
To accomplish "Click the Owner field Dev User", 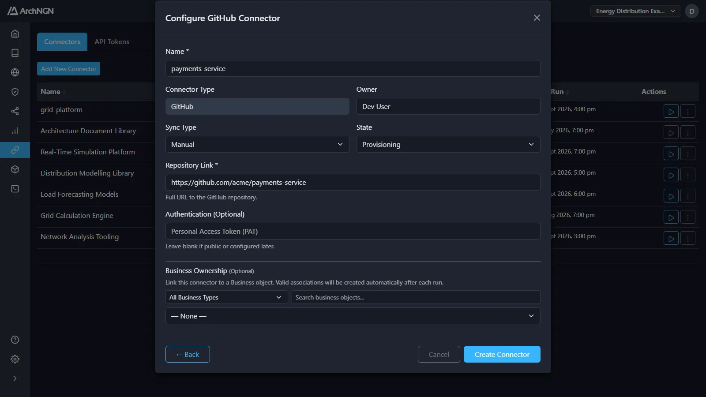I will (x=448, y=106).
